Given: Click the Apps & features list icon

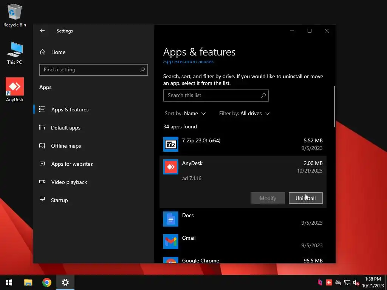Looking at the screenshot, I should [x=42, y=109].
